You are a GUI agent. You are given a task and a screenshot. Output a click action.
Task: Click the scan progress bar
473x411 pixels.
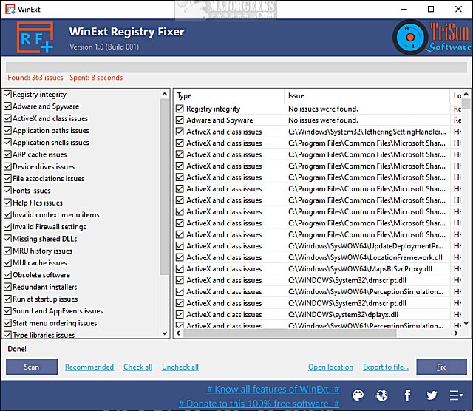(x=236, y=67)
